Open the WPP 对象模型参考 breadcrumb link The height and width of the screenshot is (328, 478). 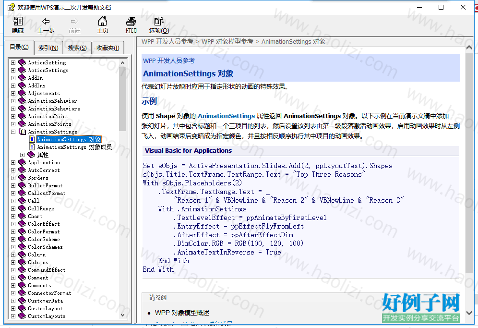tap(227, 41)
